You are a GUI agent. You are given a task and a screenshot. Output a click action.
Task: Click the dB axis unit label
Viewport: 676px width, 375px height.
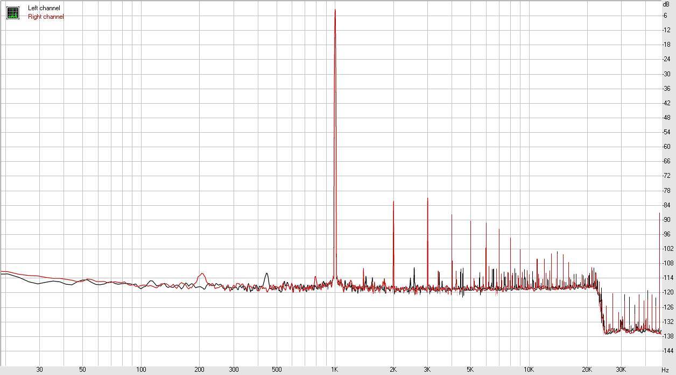(x=666, y=4)
